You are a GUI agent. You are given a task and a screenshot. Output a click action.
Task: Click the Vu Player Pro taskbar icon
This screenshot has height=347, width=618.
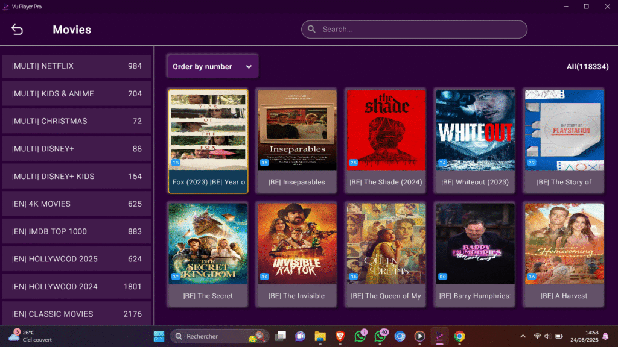439,336
